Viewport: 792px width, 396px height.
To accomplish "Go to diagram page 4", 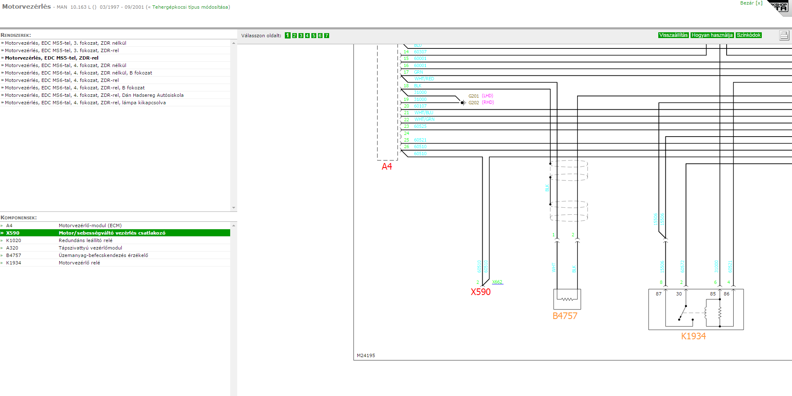I will point(307,36).
